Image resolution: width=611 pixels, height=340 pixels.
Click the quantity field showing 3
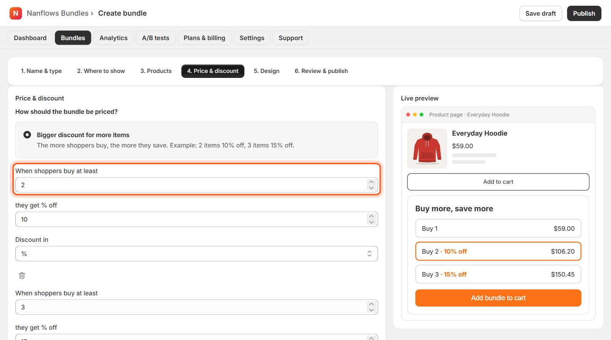click(x=197, y=307)
